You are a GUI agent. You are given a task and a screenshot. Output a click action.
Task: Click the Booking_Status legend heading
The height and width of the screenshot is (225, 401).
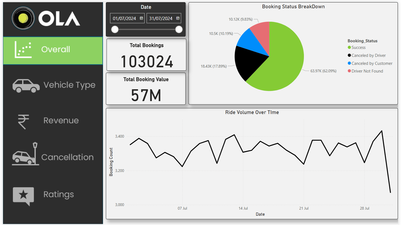(x=362, y=41)
